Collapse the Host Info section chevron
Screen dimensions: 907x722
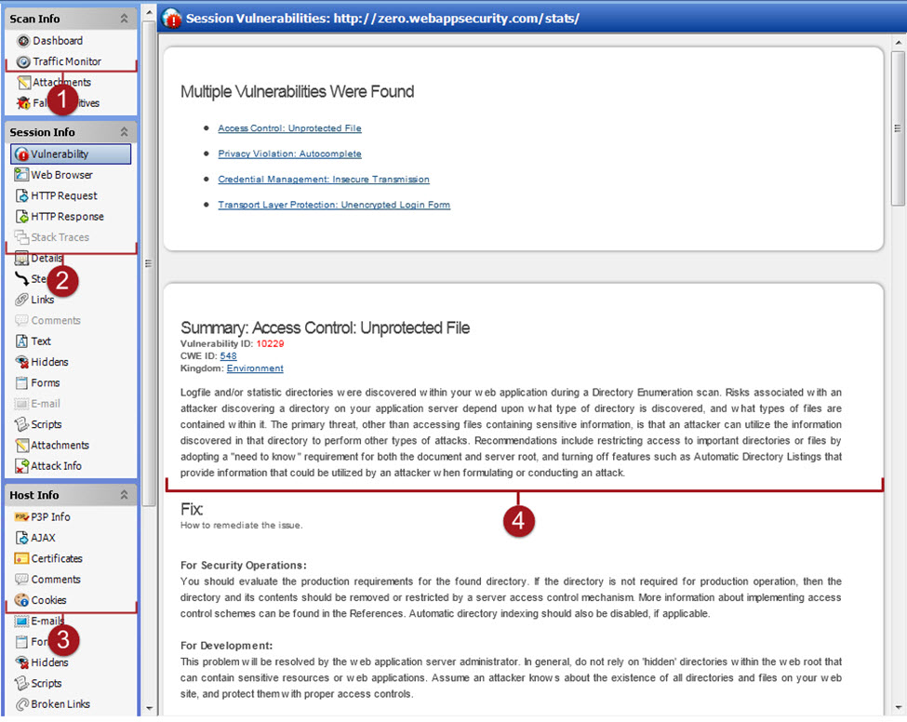coord(124,495)
